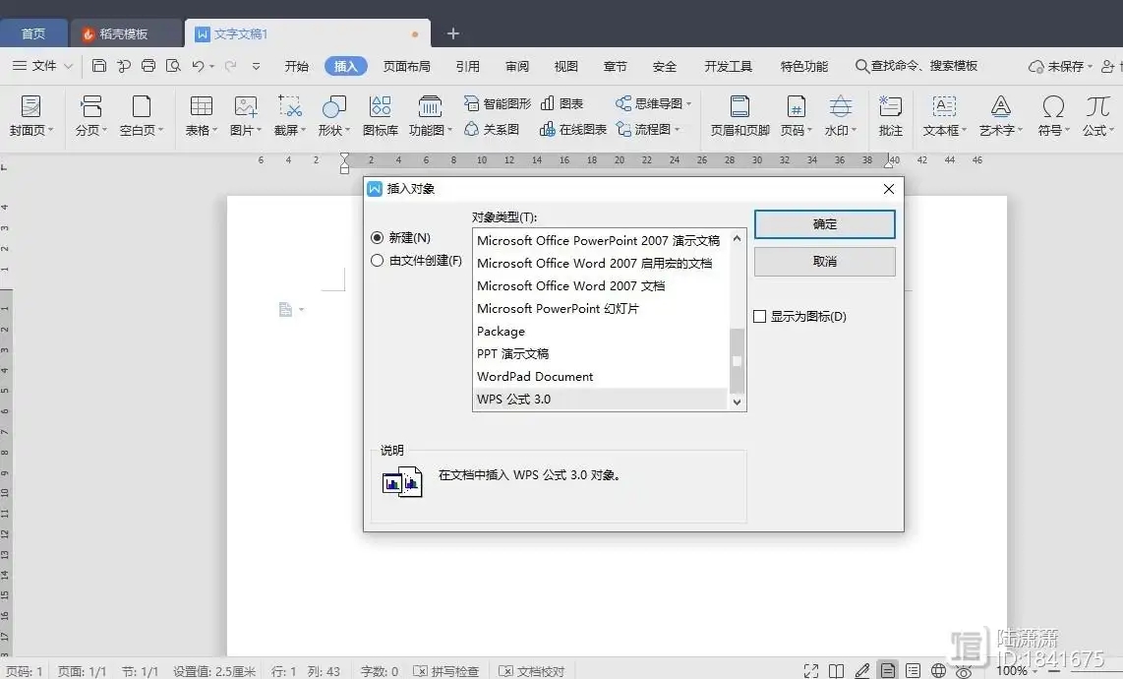The width and height of the screenshot is (1123, 679).
Task: Switch to the 引用 ribbon tab
Action: click(x=468, y=66)
